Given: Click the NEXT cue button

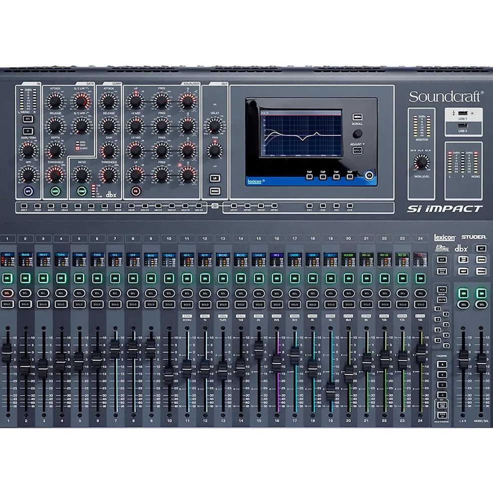Looking at the screenshot, I should tap(463, 271).
